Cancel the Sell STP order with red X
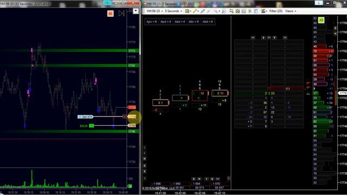The height and width of the screenshot is (195, 347). click(x=125, y=116)
